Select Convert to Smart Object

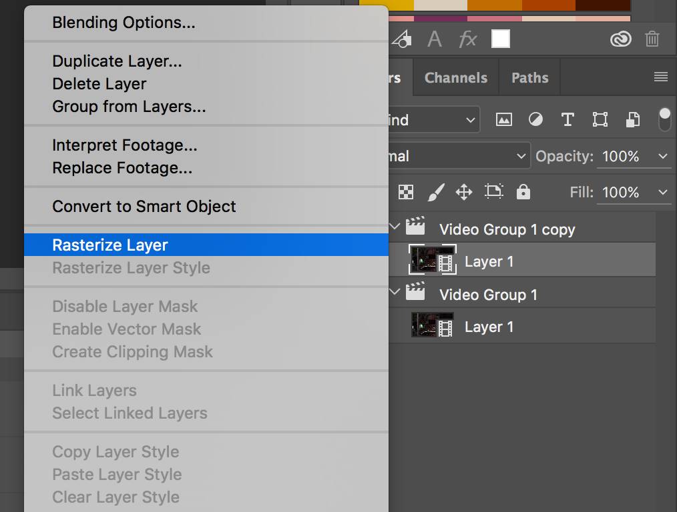(x=144, y=207)
